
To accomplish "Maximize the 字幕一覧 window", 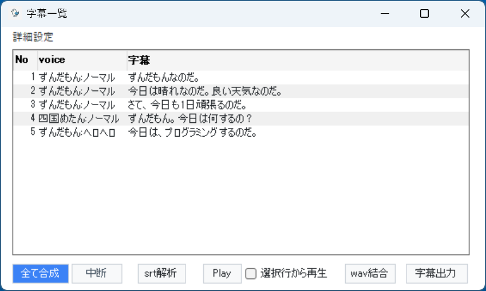I will point(424,14).
